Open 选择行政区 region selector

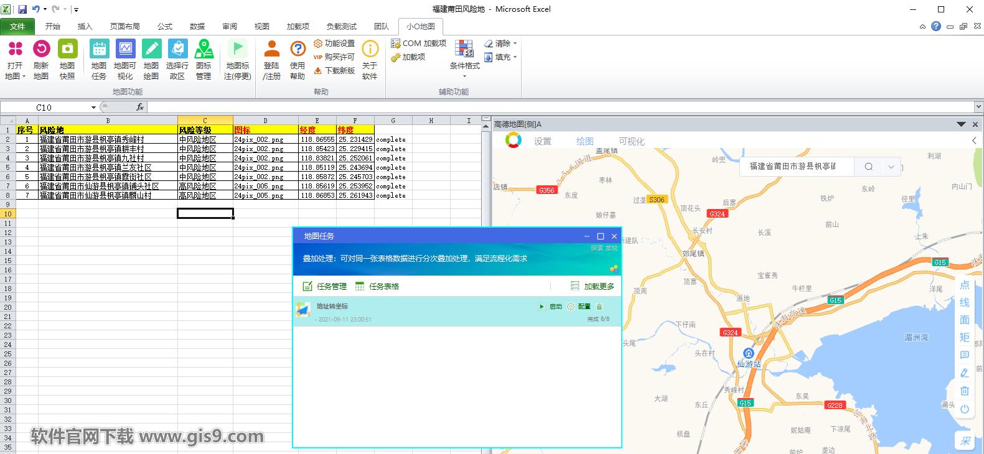(x=177, y=49)
